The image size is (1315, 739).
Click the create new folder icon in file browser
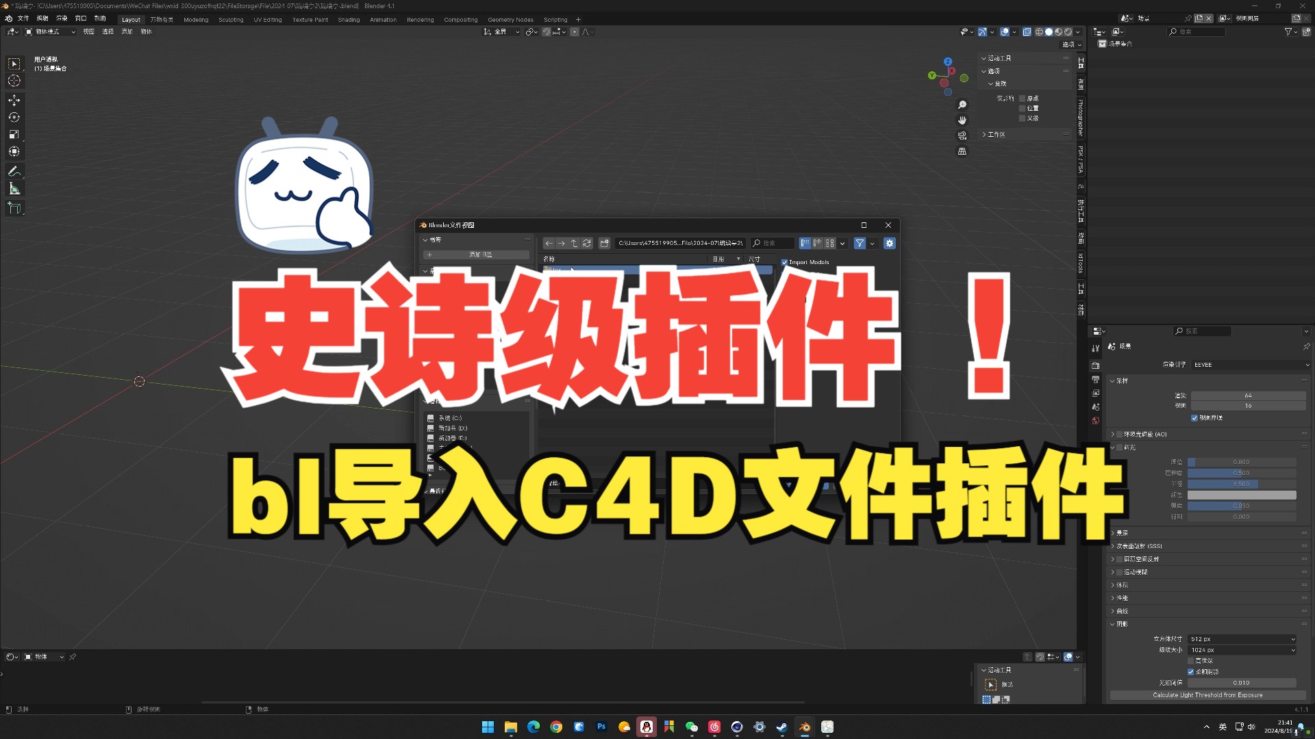click(605, 243)
